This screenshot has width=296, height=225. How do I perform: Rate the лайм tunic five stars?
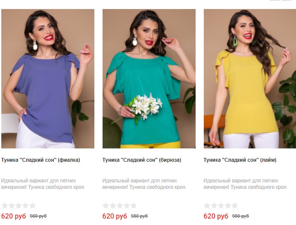(x=235, y=205)
